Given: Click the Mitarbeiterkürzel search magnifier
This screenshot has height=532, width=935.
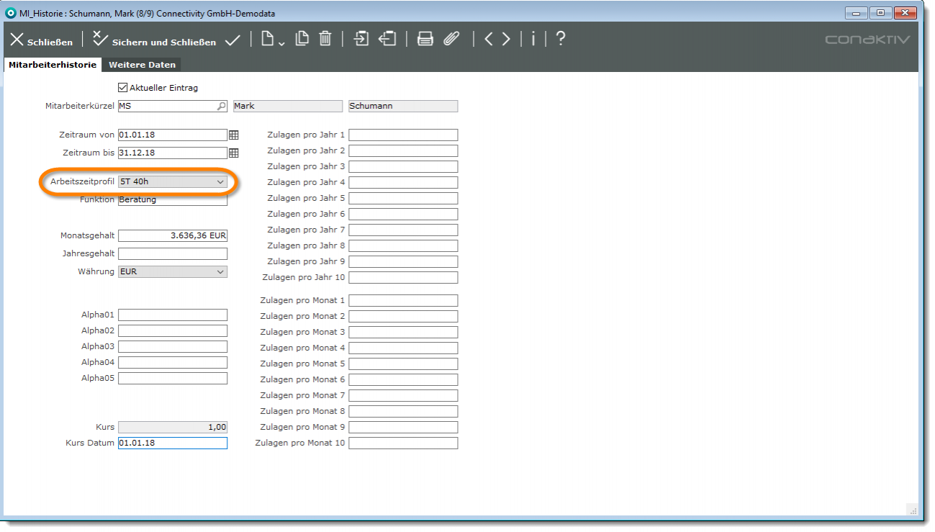Looking at the screenshot, I should (x=221, y=107).
